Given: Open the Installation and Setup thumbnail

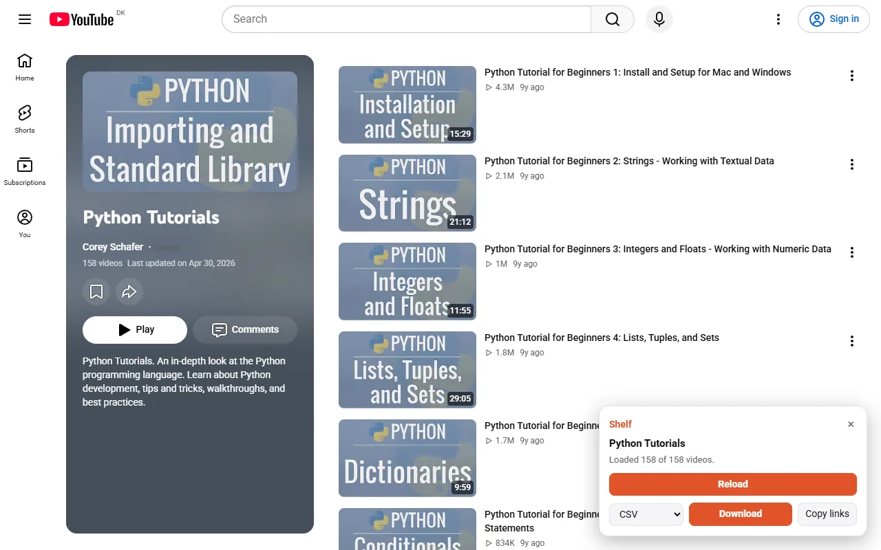Looking at the screenshot, I should pyautogui.click(x=407, y=104).
